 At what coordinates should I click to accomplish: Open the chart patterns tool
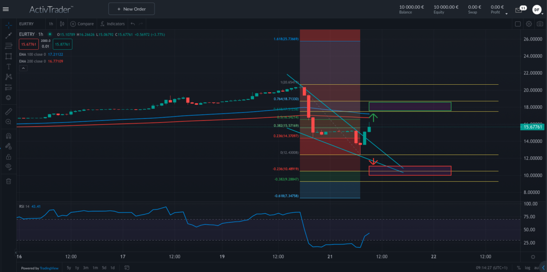pos(8,77)
